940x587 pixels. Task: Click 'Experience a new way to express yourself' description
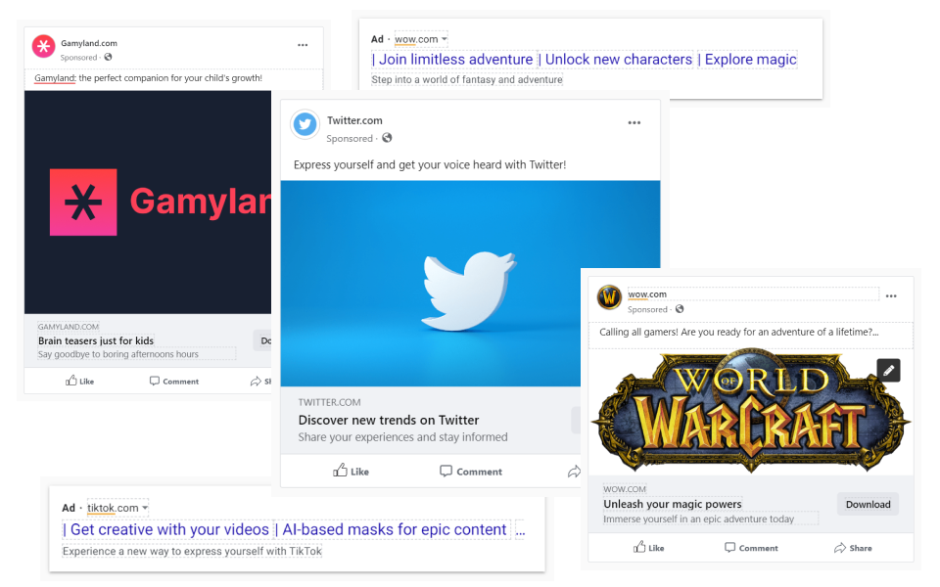[192, 551]
